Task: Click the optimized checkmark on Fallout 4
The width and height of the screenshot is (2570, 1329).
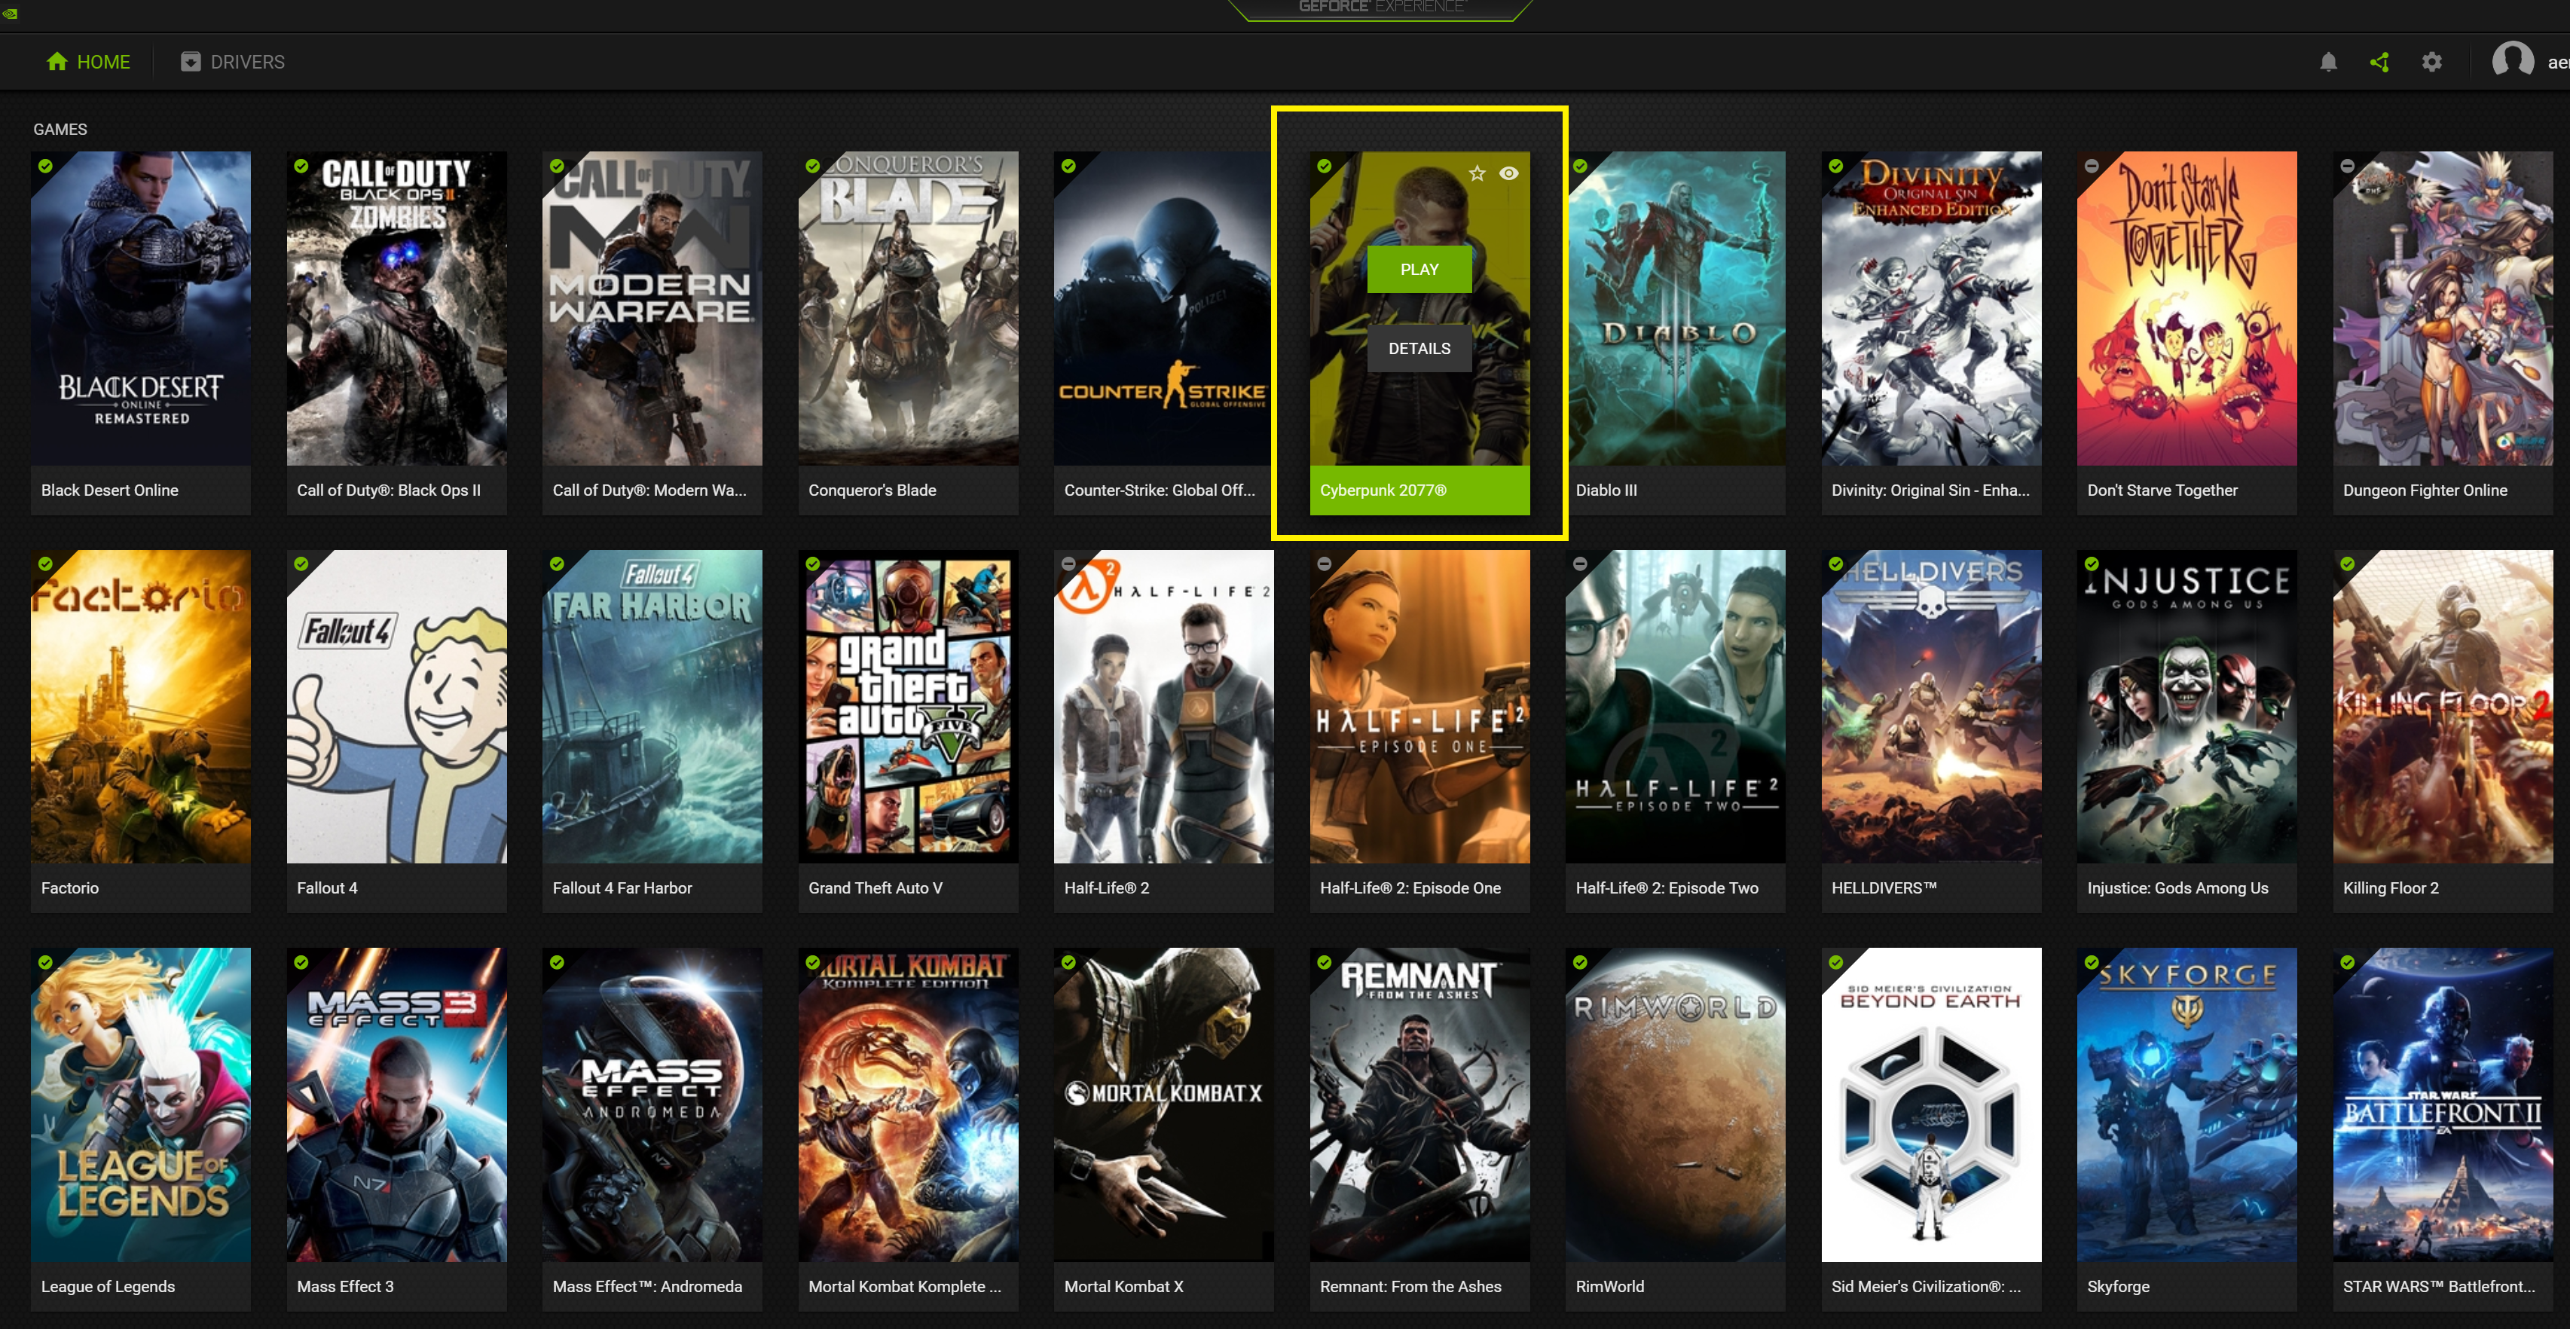Action: pos(301,565)
